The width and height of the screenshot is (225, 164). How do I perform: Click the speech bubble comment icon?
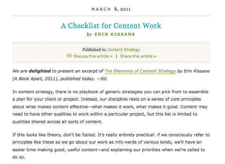[69, 56]
